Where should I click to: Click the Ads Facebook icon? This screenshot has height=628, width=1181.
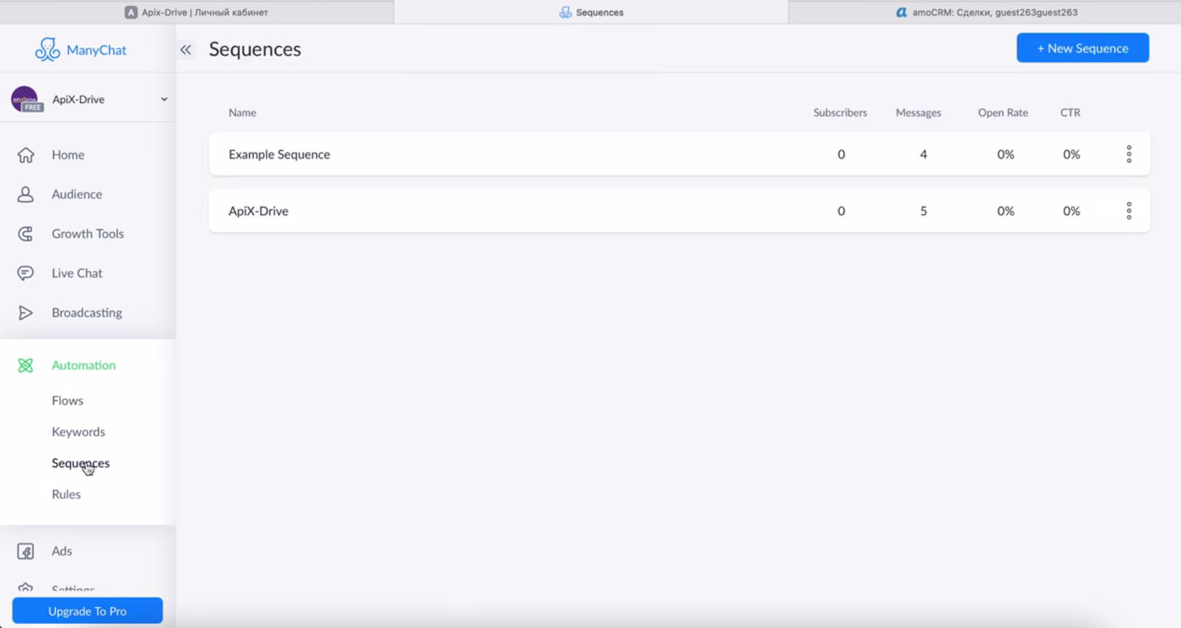pos(25,551)
